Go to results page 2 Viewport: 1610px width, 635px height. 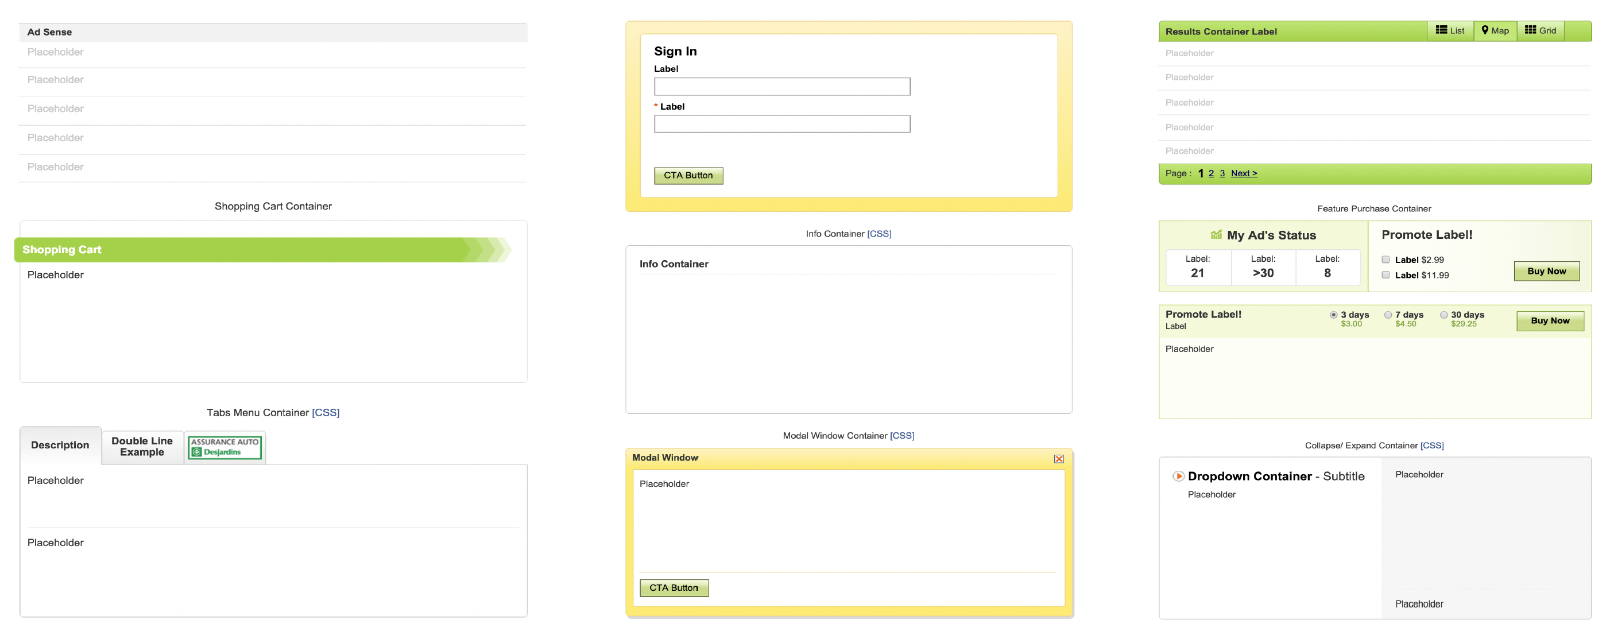(x=1212, y=174)
